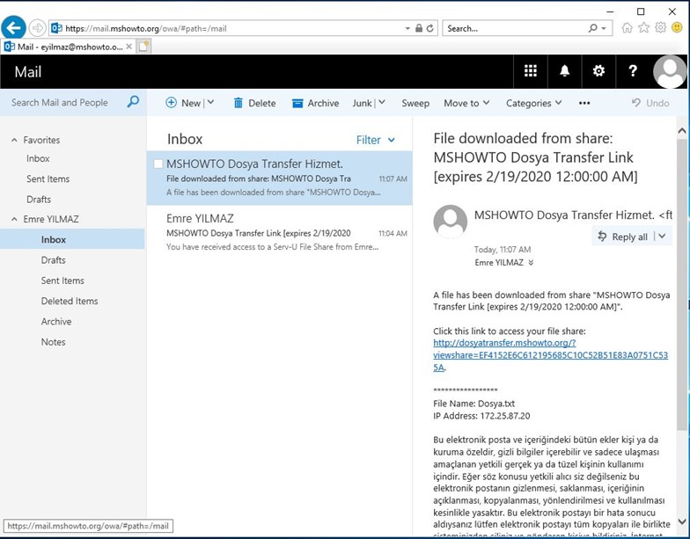Click the smiley feedback icon
Image resolution: width=690 pixels, height=539 pixels.
(x=678, y=28)
